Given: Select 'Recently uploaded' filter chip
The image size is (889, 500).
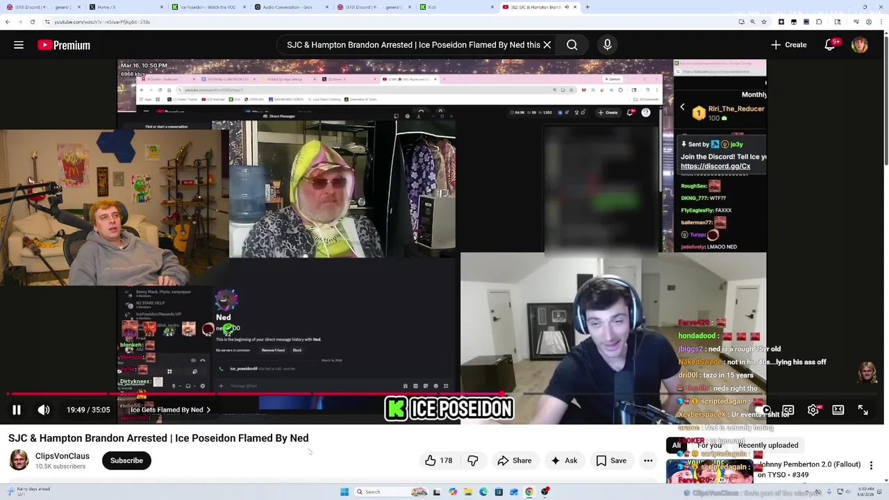Looking at the screenshot, I should click(x=768, y=445).
